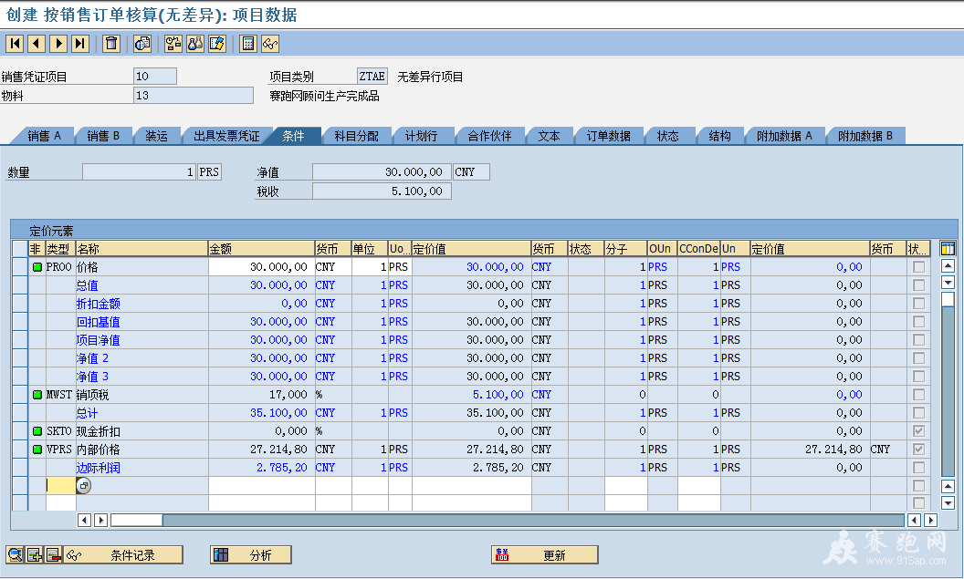
Task: Toggle status checkbox in 回扣基值 row
Action: [918, 322]
